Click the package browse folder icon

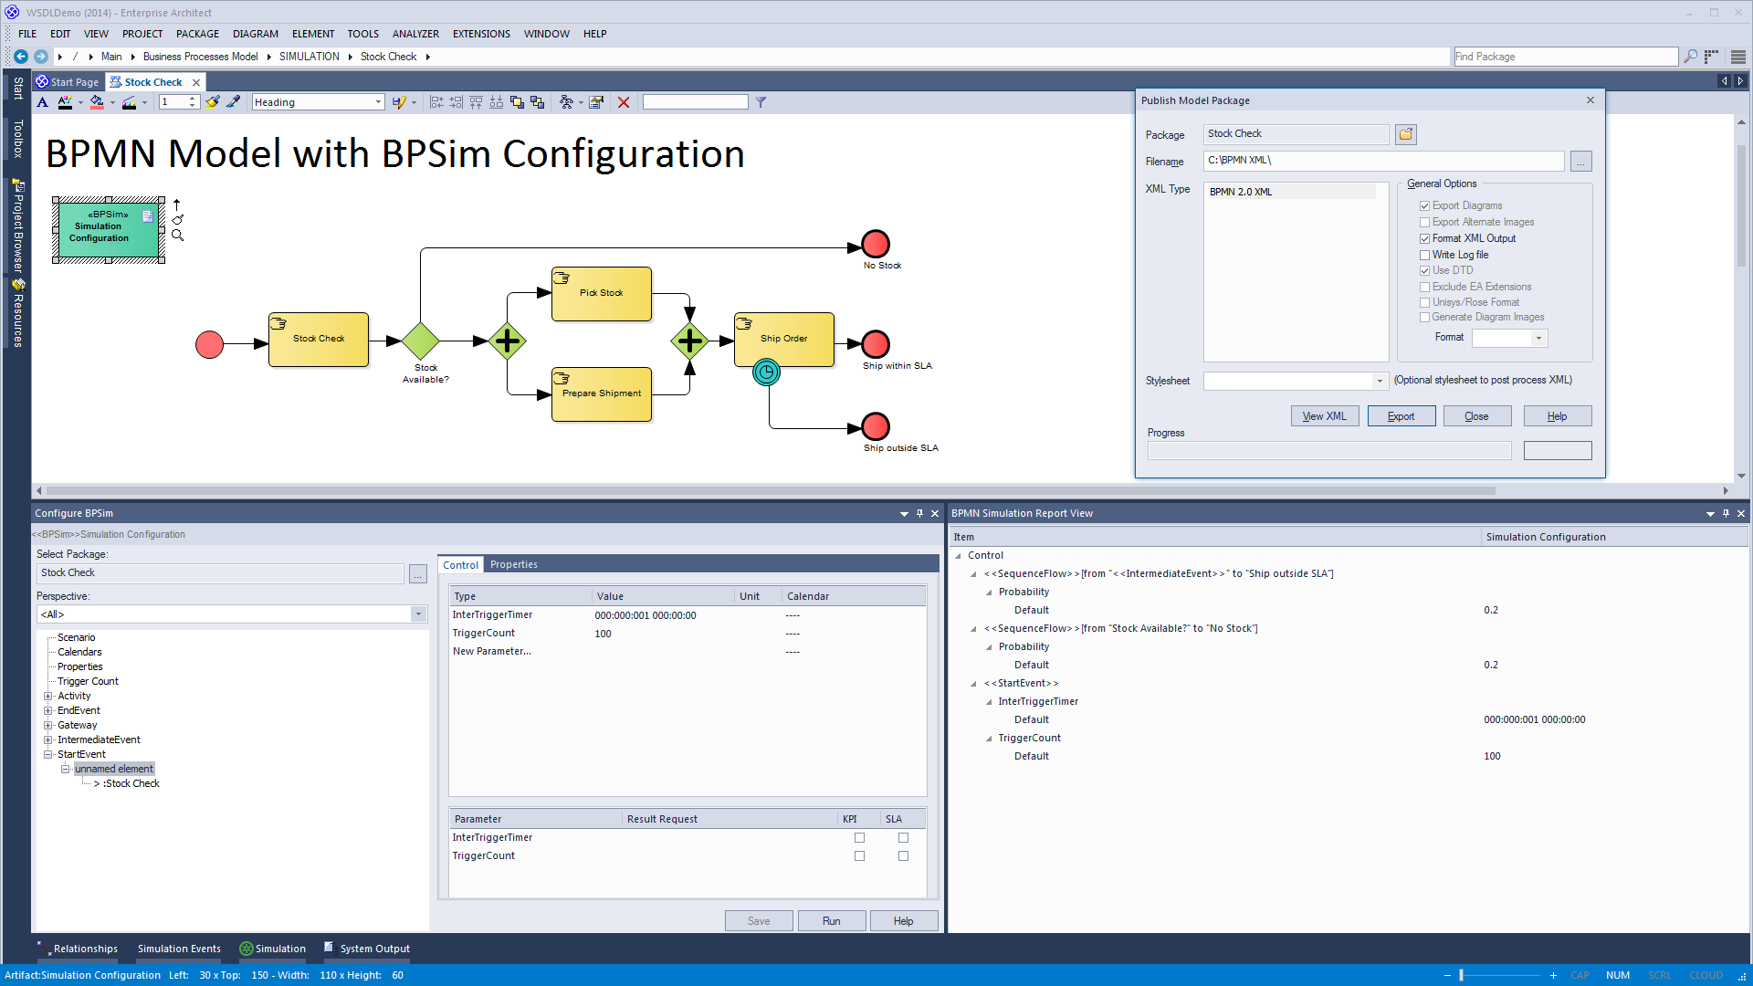pyautogui.click(x=1406, y=134)
